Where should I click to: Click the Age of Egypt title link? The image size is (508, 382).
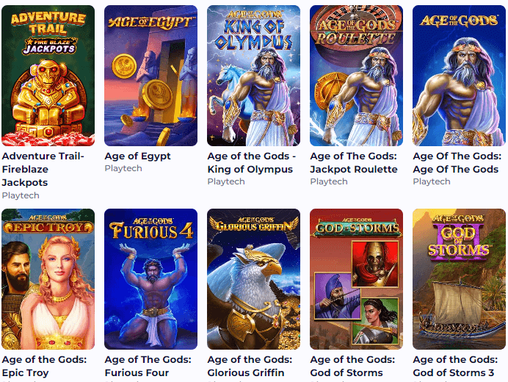point(138,156)
